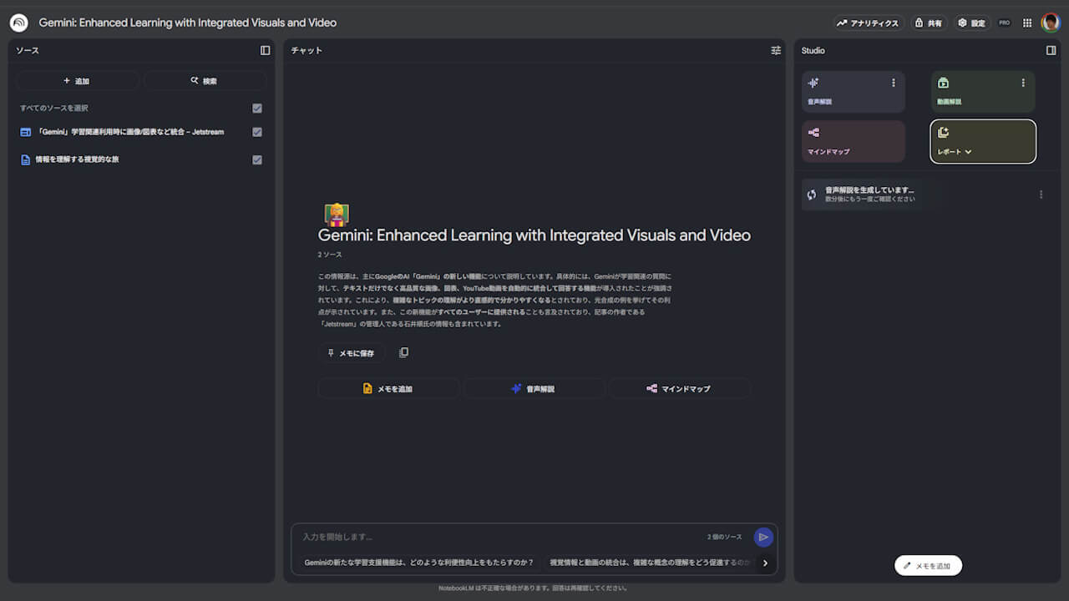The image size is (1069, 601).
Task: Click the send message arrow button
Action: point(763,538)
